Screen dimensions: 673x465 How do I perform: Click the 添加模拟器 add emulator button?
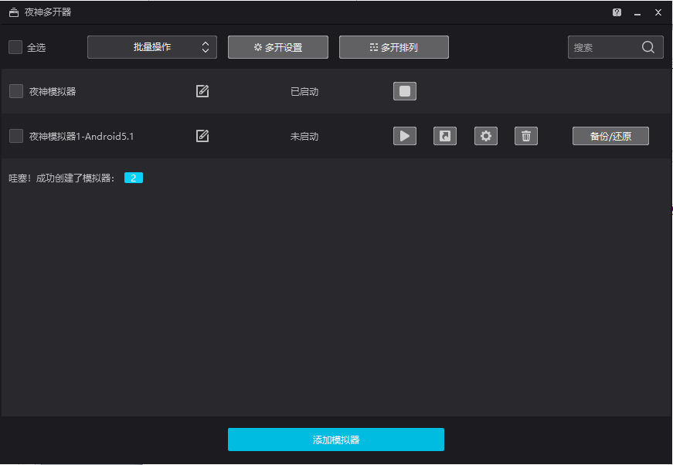336,440
